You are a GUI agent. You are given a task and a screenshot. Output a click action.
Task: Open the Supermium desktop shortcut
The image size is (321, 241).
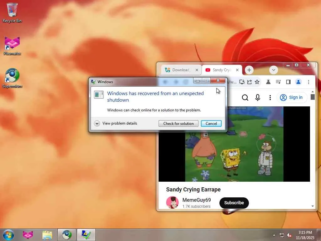[x=12, y=78]
